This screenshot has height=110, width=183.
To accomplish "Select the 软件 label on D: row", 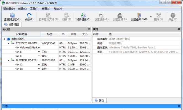I will pyautogui.click(x=44, y=69).
